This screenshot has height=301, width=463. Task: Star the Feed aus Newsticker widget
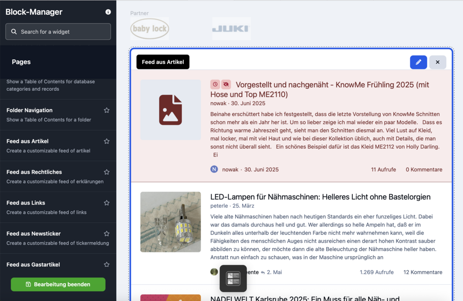coord(106,234)
